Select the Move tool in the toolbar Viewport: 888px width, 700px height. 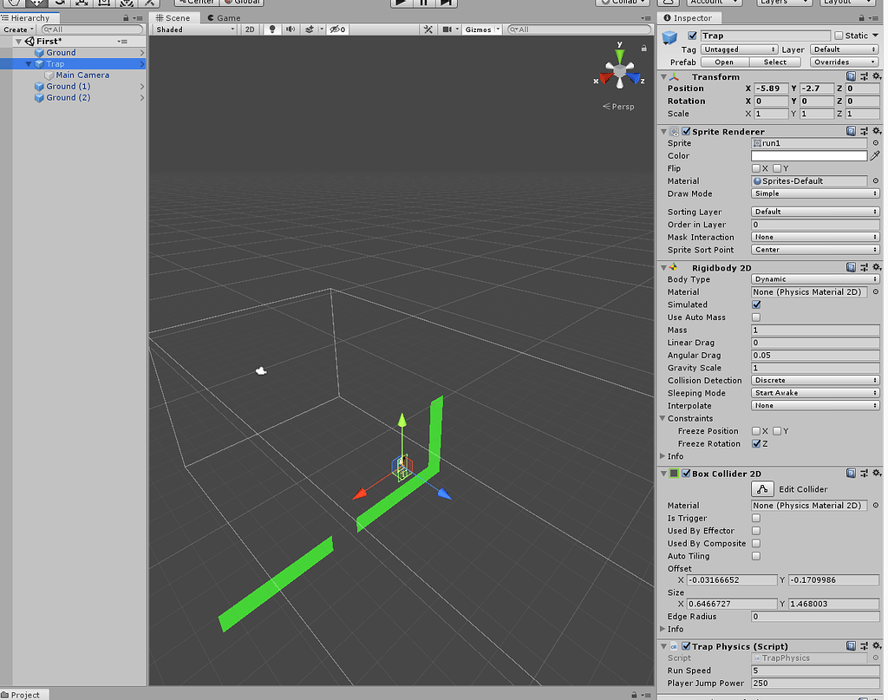pos(35,4)
